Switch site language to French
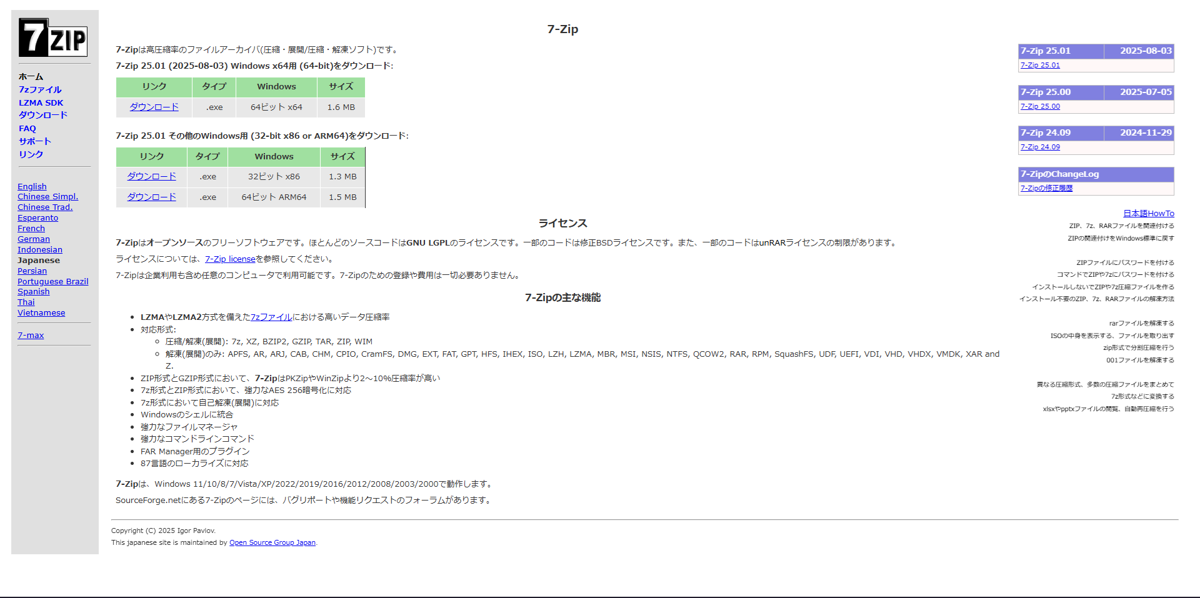1200x598 pixels. (x=30, y=228)
